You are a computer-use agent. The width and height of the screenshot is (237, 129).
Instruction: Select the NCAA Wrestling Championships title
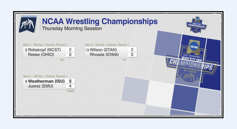pos(100,21)
